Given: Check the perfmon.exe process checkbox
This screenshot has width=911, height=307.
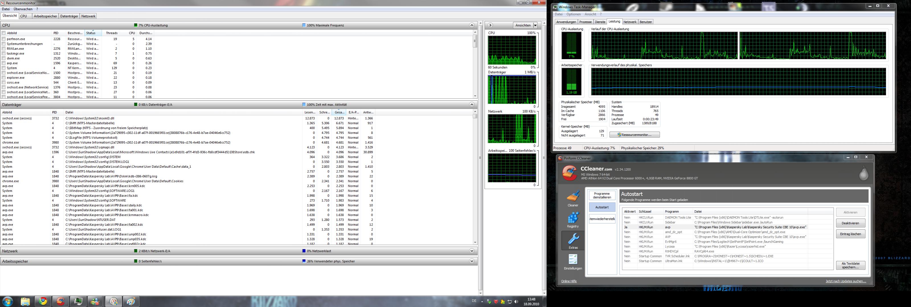Looking at the screenshot, I should (4, 39).
